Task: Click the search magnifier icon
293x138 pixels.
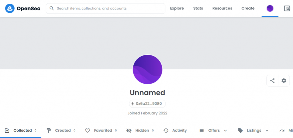Action: pos(52,9)
